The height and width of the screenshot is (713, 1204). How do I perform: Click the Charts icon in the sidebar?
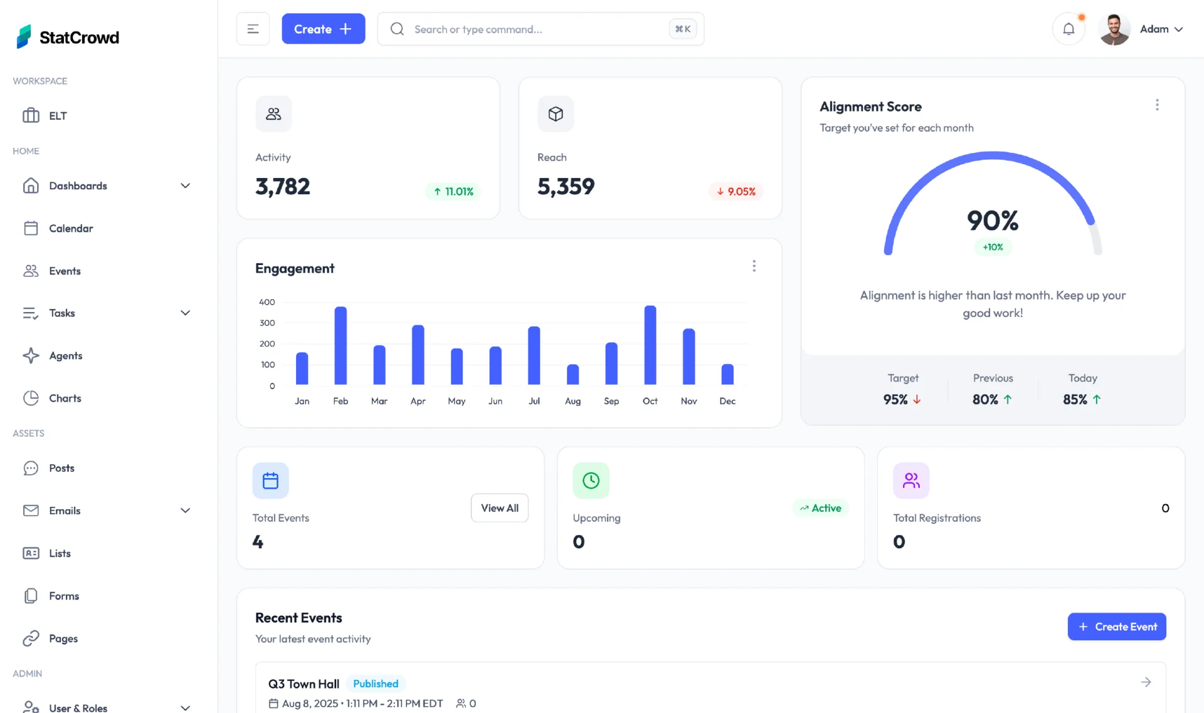coord(31,398)
